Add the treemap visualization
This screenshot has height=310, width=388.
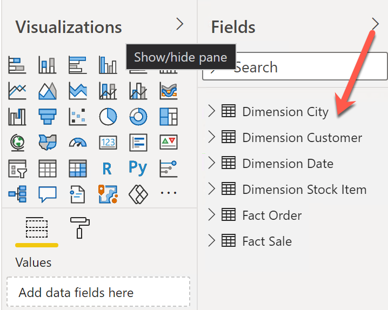point(169,116)
